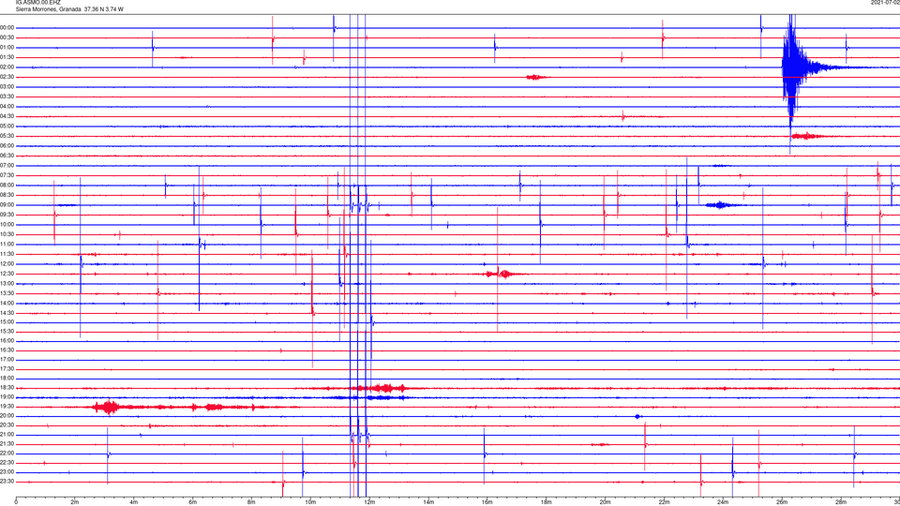Viewport: 900px width, 506px height.
Task: Select the 18:30 trace time label
Action: 7,388
